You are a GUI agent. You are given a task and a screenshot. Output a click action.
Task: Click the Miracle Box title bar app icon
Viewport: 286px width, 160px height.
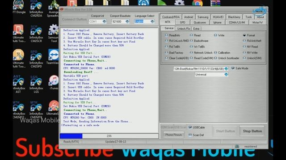pos(62,9)
